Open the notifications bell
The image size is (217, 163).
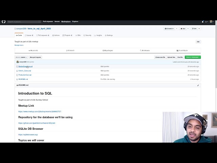coord(203,22)
